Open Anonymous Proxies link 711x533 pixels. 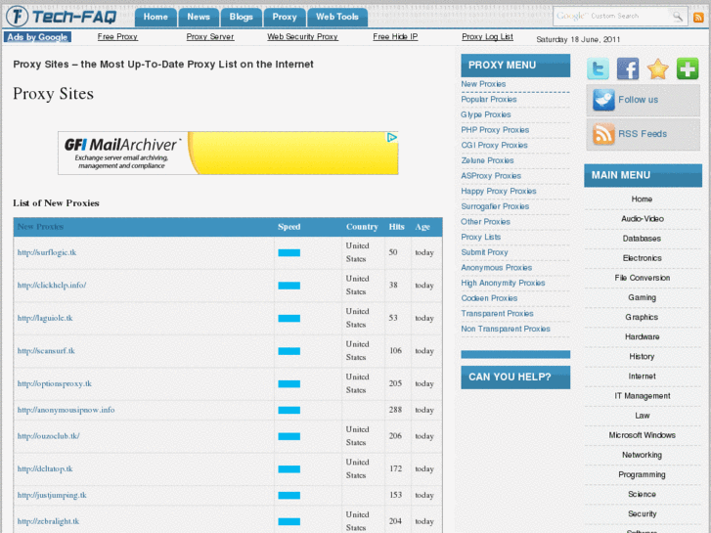[x=497, y=268]
